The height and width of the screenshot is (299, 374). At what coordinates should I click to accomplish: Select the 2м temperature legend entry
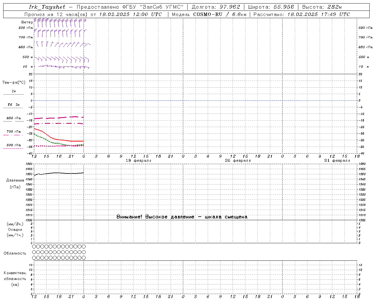(14, 92)
